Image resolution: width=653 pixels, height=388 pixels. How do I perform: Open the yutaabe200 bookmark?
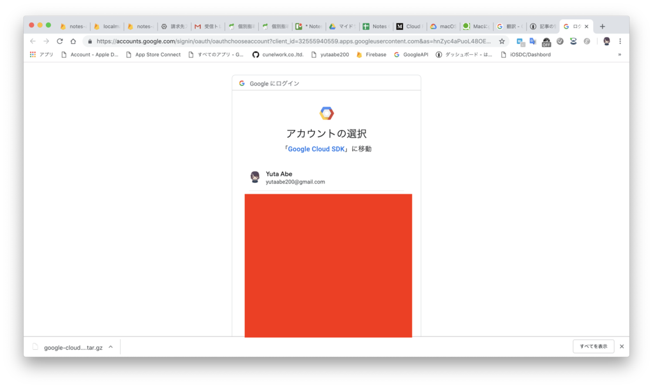coord(330,55)
